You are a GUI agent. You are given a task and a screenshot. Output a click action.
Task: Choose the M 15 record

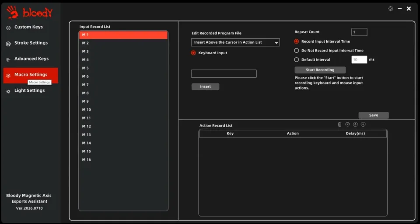pyautogui.click(x=123, y=151)
